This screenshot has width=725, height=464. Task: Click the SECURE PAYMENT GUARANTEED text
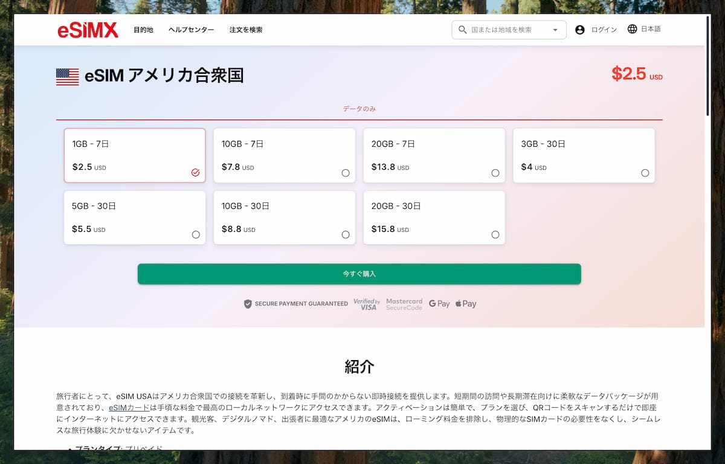point(301,304)
